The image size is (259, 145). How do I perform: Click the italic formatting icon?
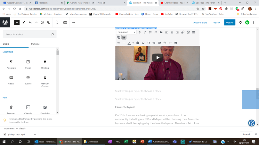pos(145,32)
